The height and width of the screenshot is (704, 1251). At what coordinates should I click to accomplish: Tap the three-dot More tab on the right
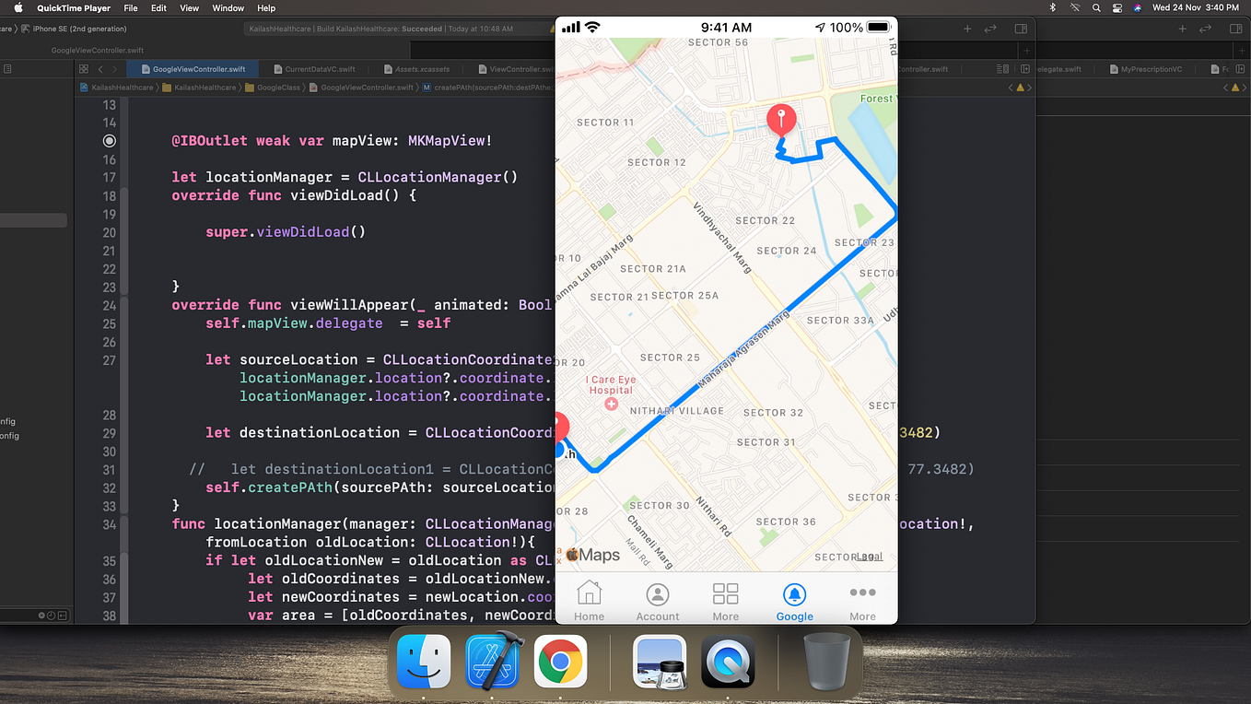point(862,599)
